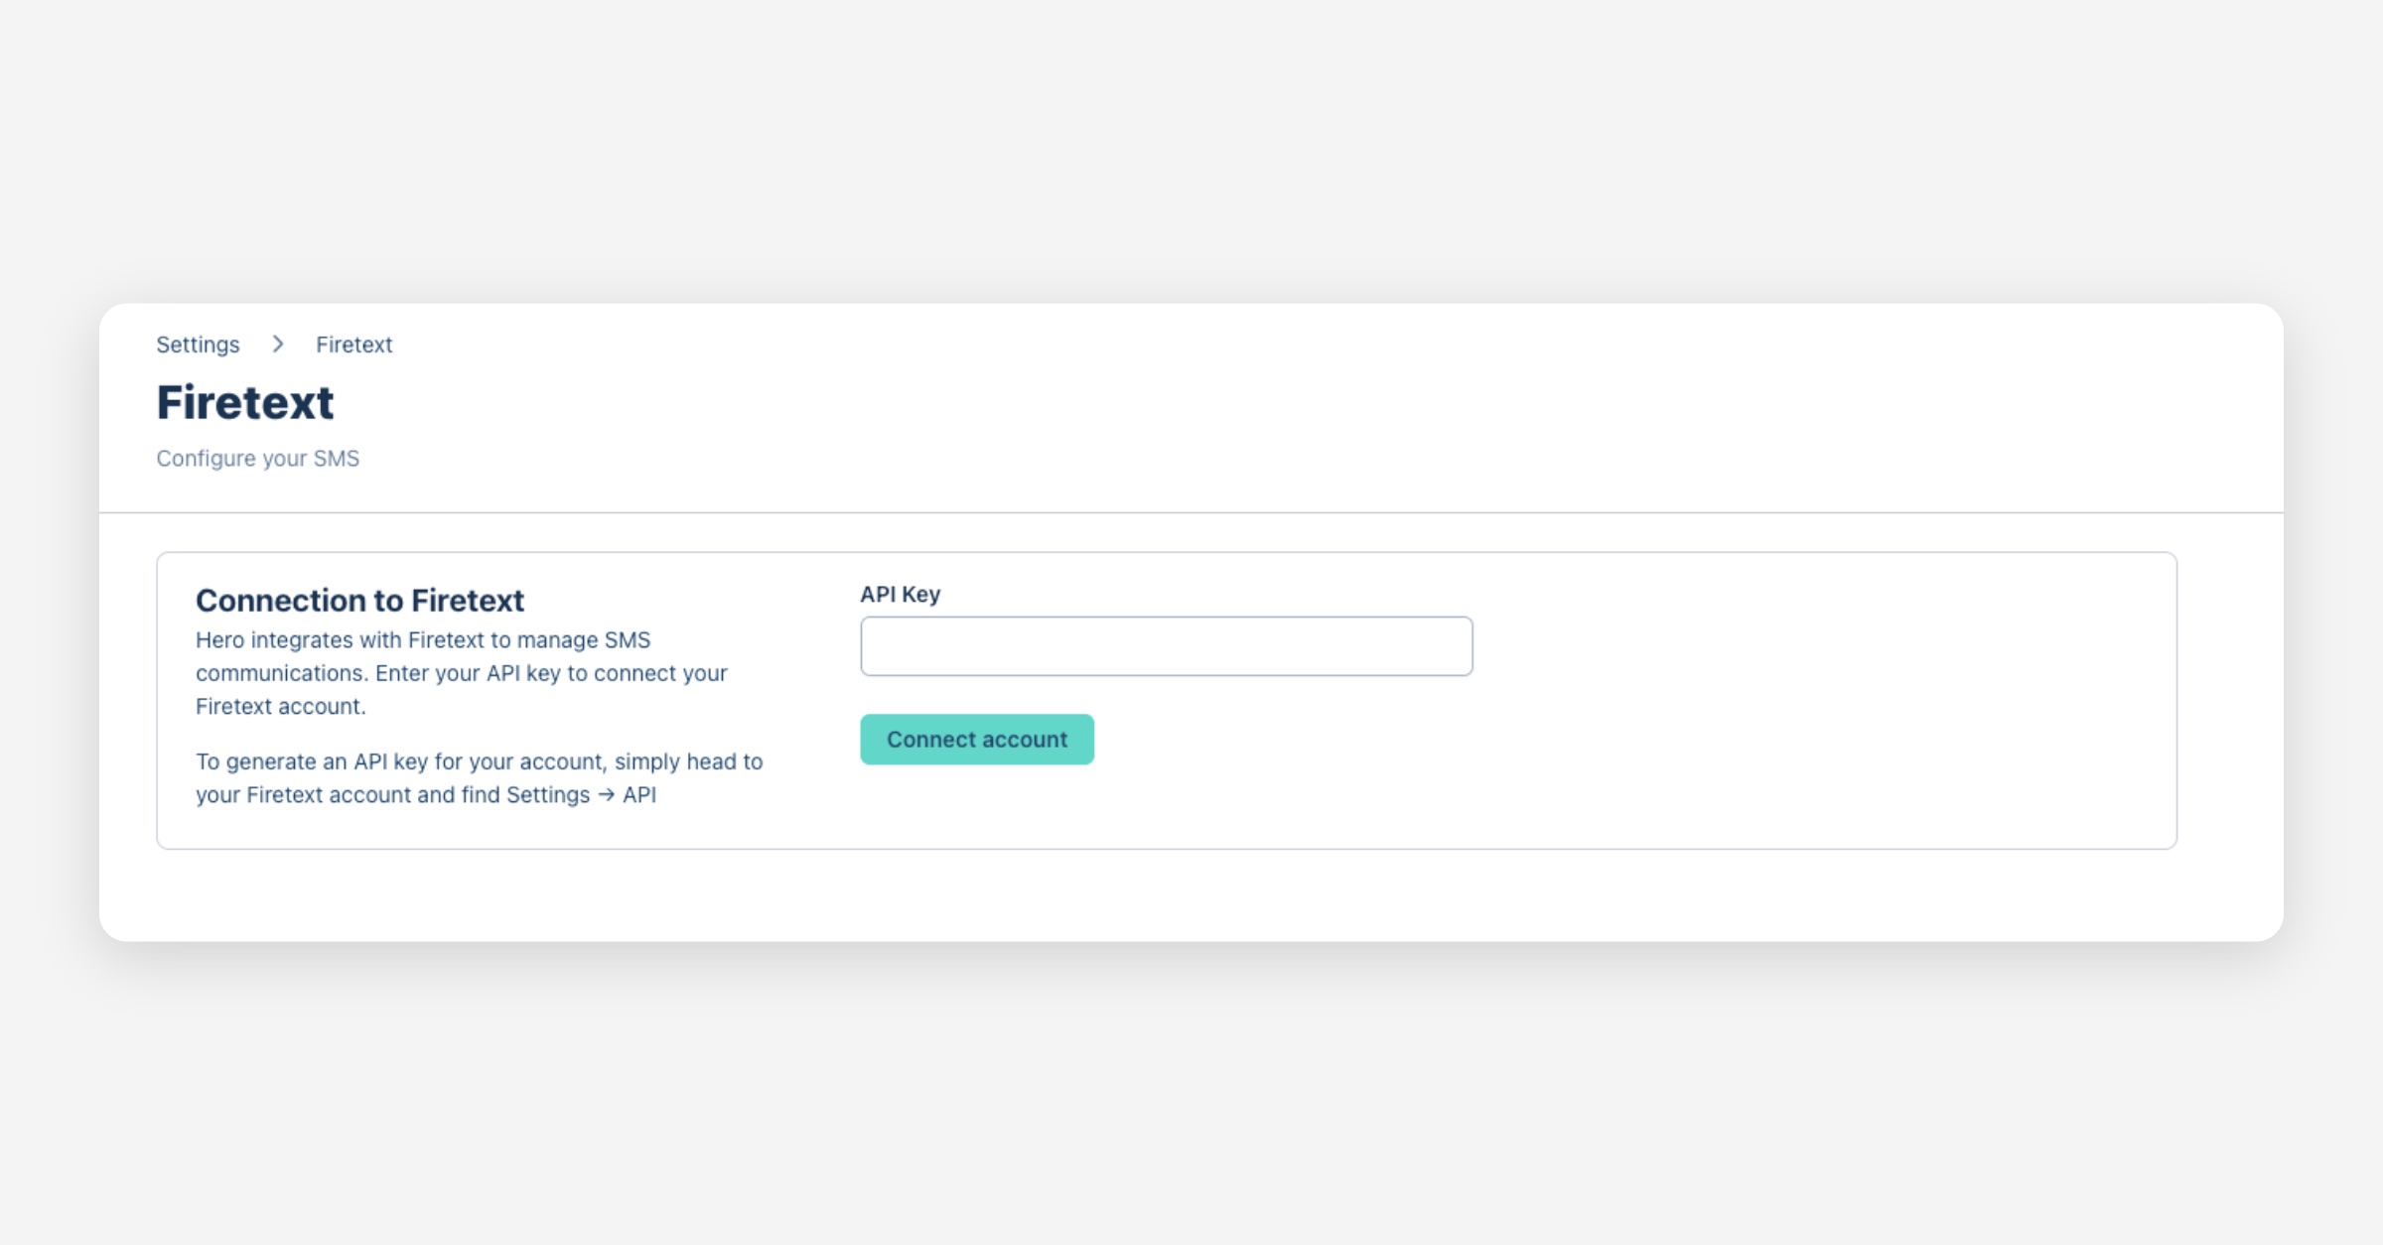2383x1245 pixels.
Task: Click the arrow icon before 'API'
Action: (607, 795)
